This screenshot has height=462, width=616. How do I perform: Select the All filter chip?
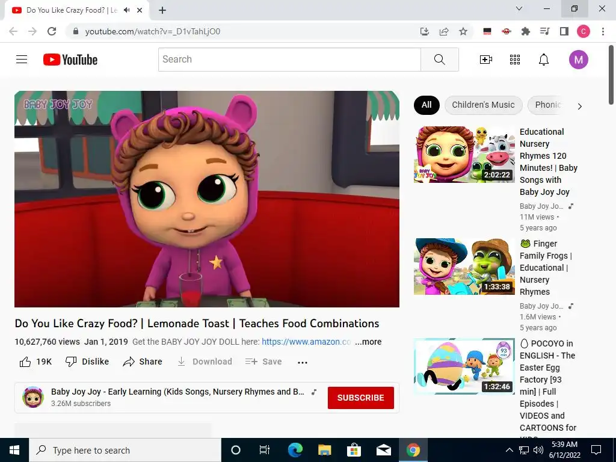coord(427,105)
